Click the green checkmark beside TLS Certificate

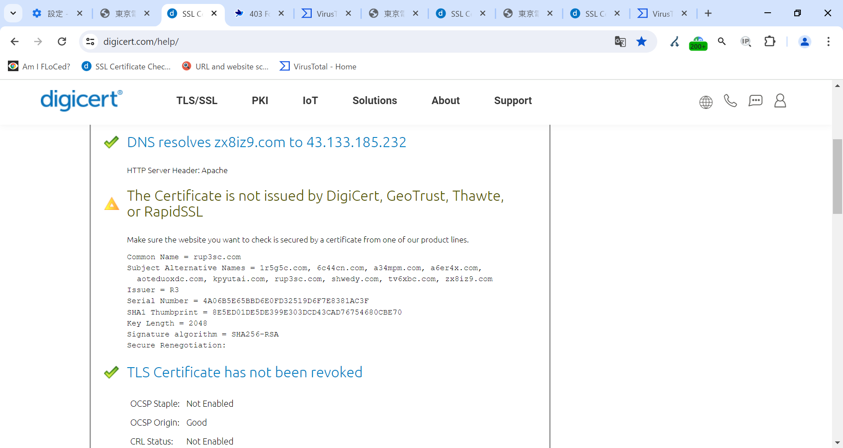tap(112, 372)
